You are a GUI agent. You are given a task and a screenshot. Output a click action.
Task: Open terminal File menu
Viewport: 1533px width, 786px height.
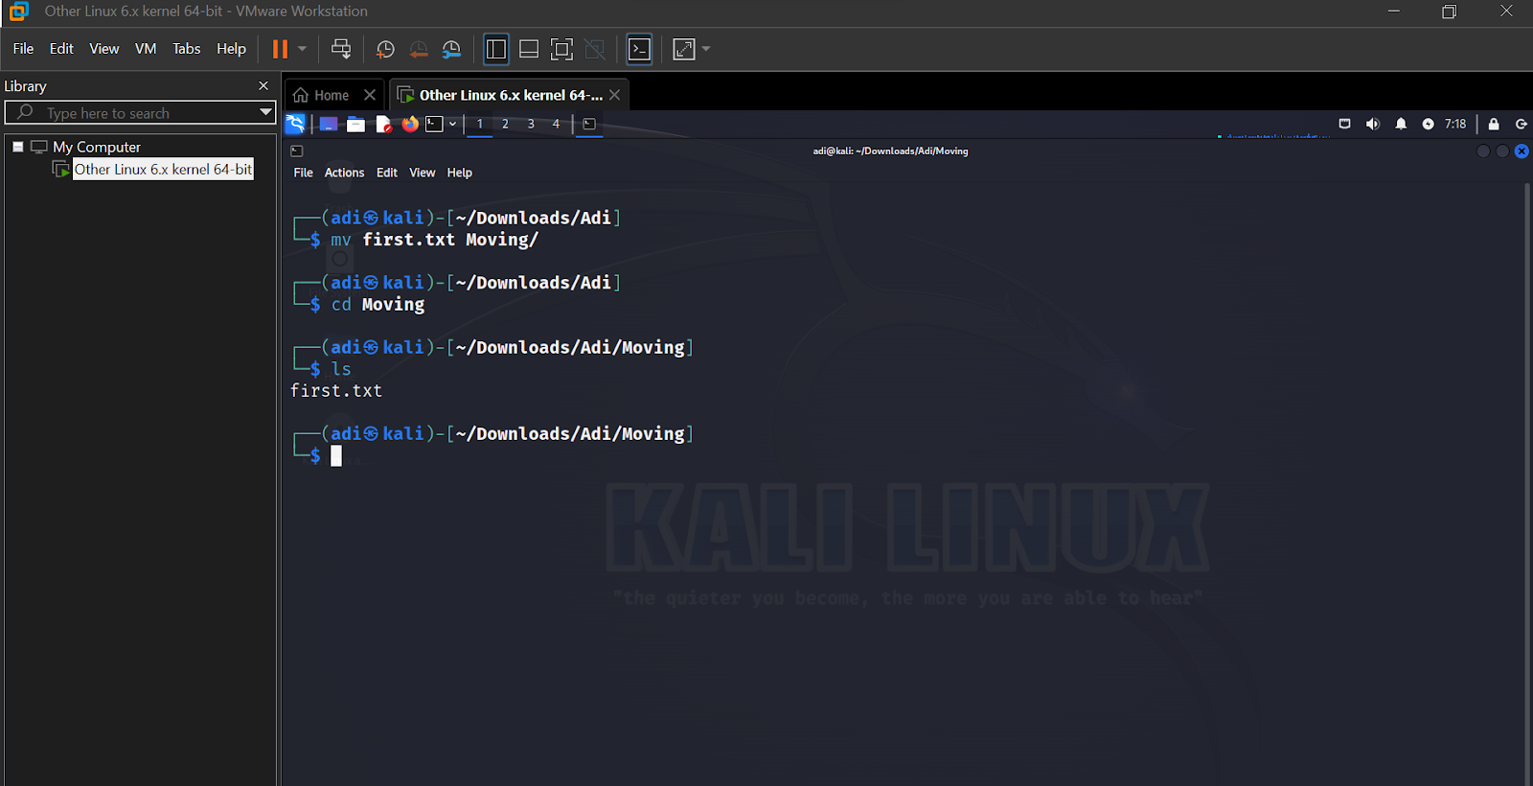click(303, 173)
